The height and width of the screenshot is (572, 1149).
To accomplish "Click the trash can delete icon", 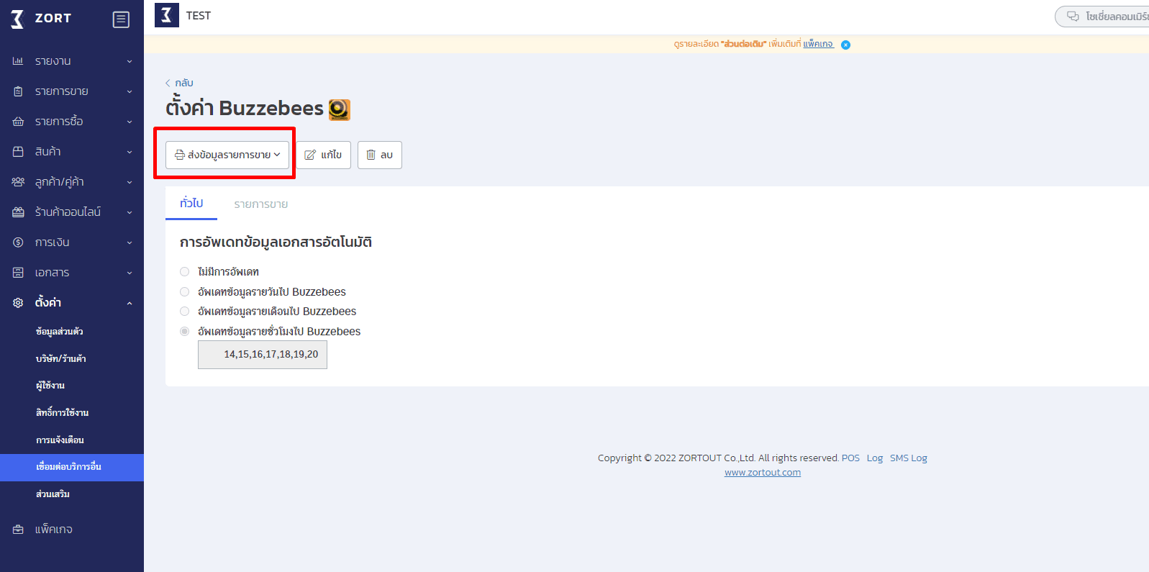I will pyautogui.click(x=371, y=155).
